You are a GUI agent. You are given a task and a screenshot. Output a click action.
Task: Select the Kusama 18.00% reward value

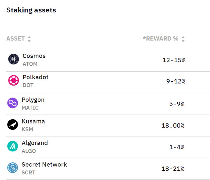(x=173, y=126)
